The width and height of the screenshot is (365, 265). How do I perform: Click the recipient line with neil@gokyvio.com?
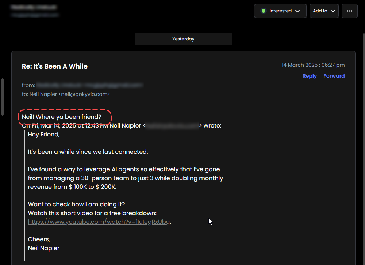coord(66,94)
